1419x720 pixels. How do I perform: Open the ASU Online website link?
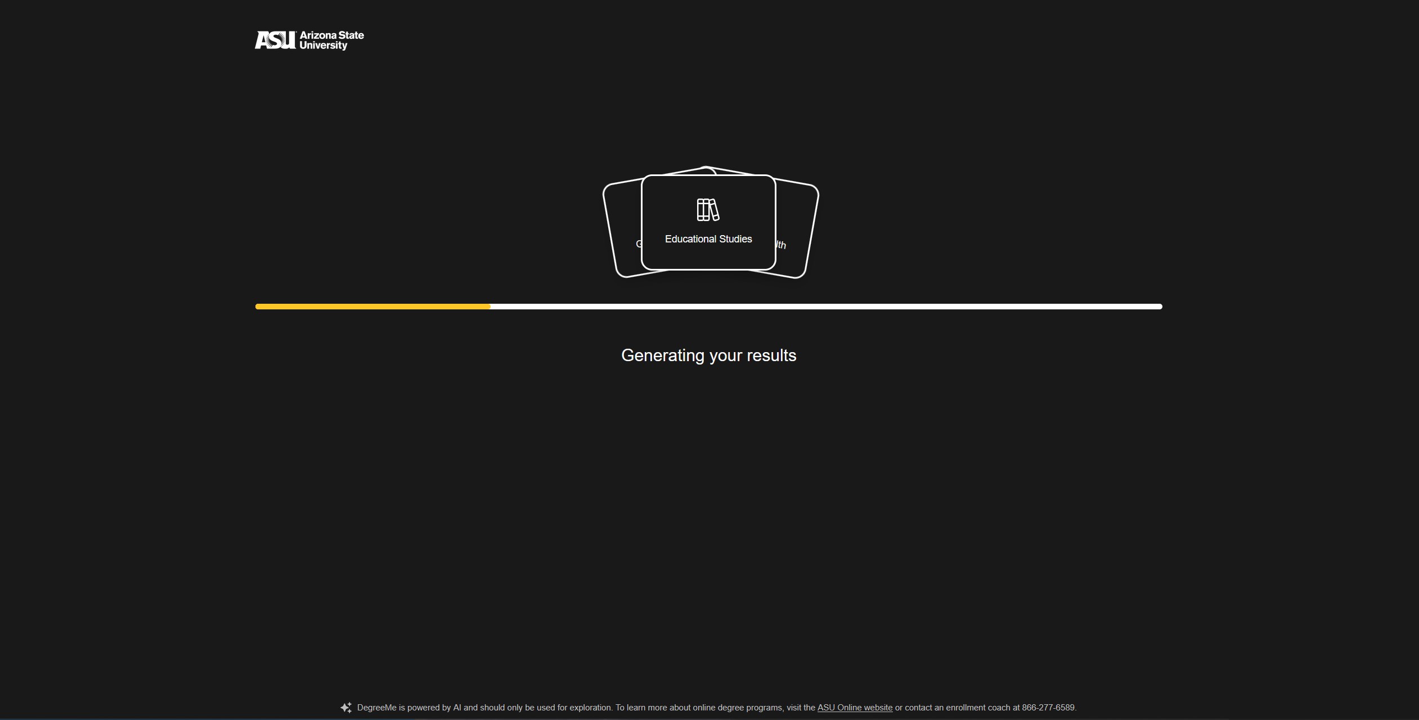coord(854,708)
